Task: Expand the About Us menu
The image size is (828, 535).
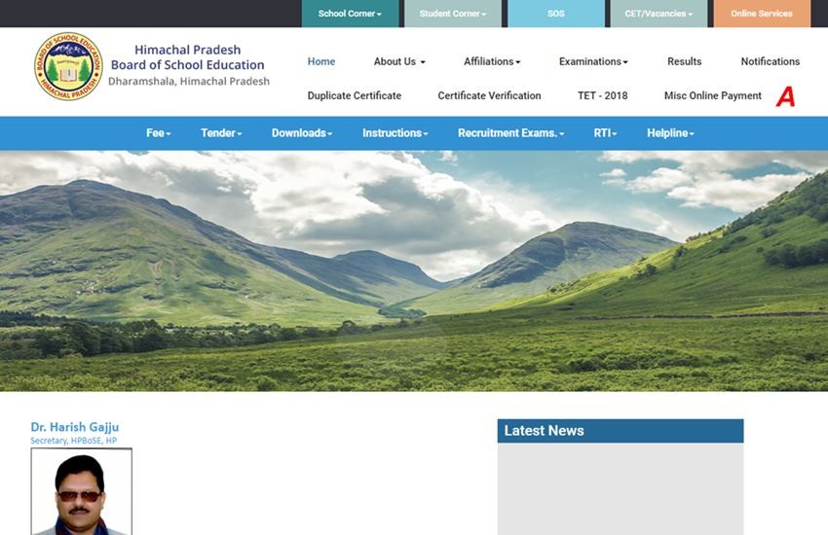Action: [x=399, y=61]
